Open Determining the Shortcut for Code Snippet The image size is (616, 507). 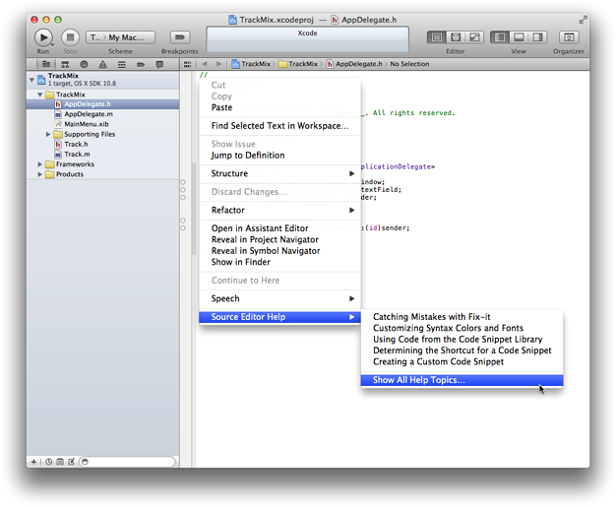click(x=462, y=350)
